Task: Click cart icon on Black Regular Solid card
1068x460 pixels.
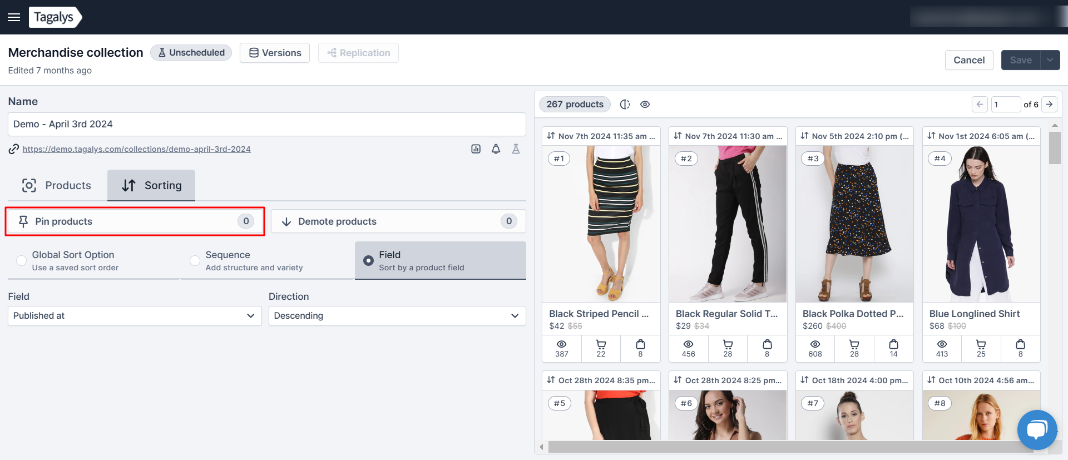Action: (728, 344)
